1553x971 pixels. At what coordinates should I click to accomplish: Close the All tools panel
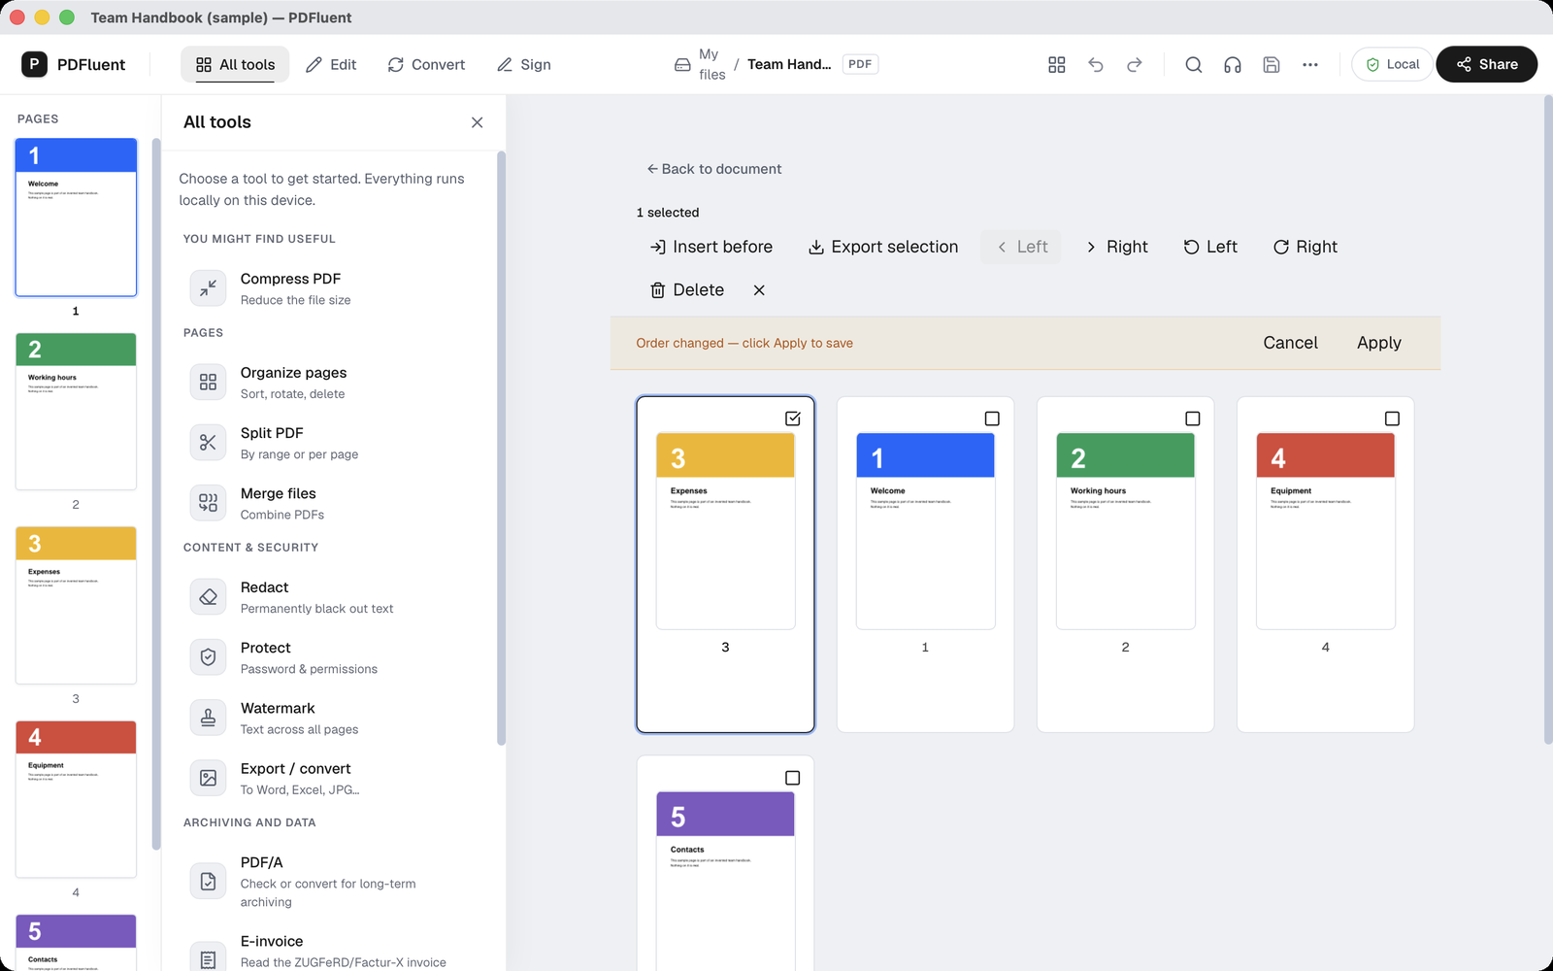[x=477, y=122]
